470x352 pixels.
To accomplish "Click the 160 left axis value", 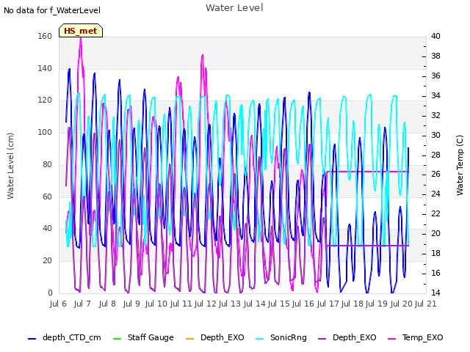I will (45, 36).
